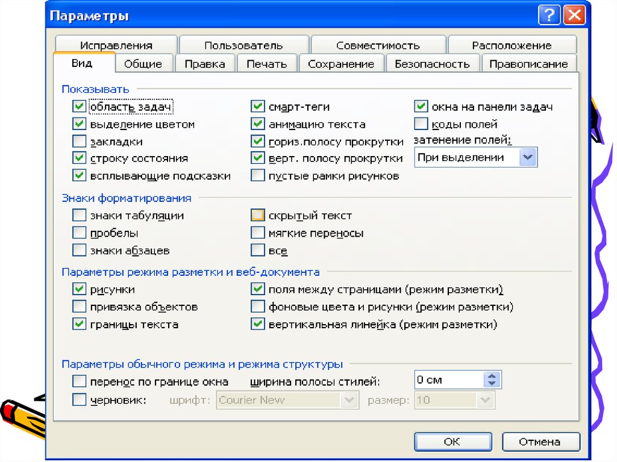Screen dimensions: 617x462
Task: Uncheck границы текста checkbox
Action: point(79,324)
